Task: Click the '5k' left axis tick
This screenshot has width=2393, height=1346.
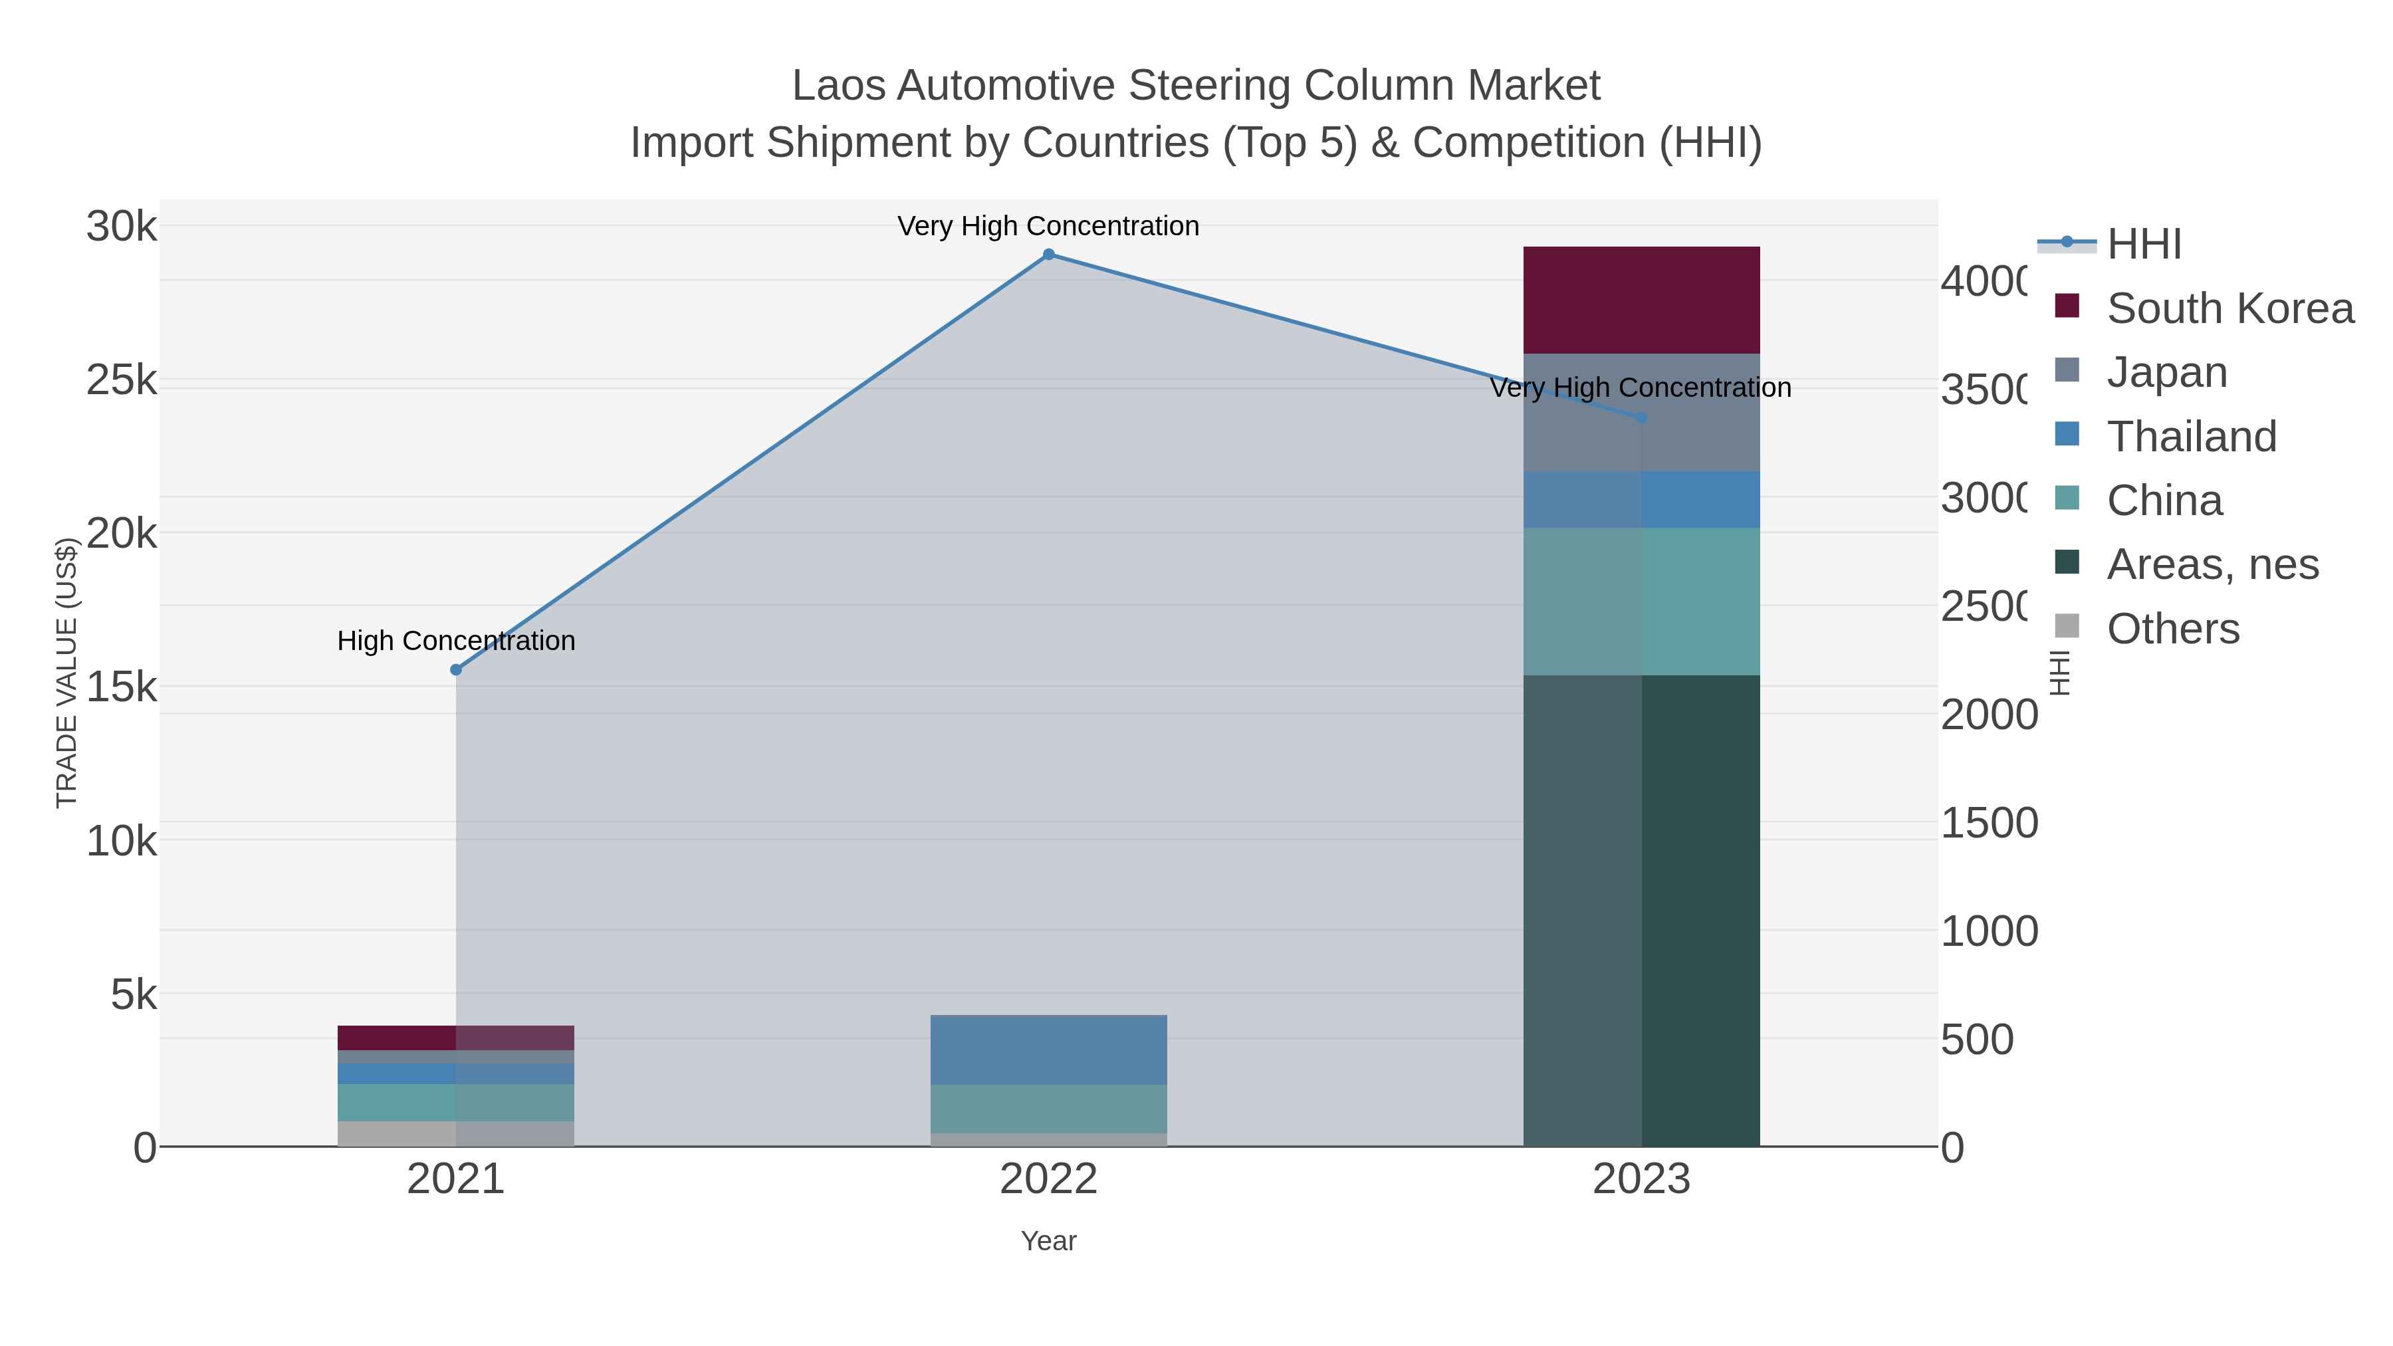Action: (x=134, y=995)
